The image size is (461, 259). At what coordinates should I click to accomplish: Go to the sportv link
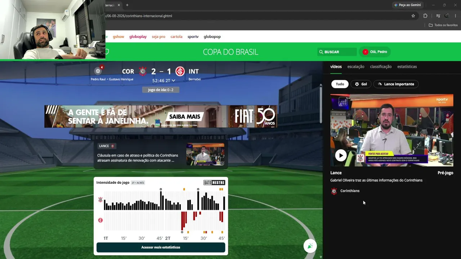point(193,37)
